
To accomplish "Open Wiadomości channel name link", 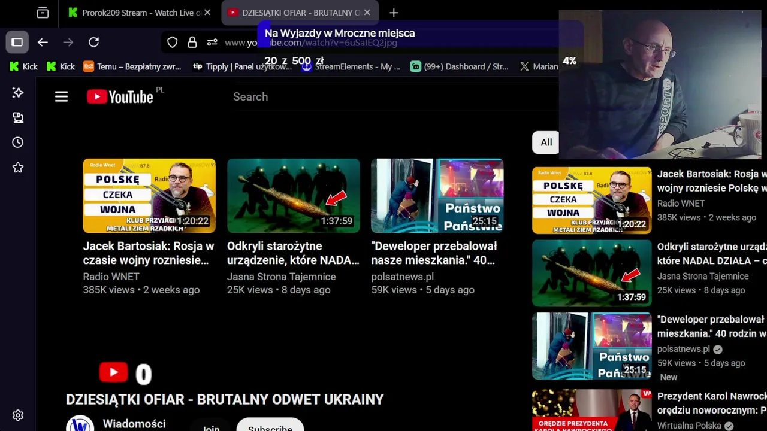I will click(134, 424).
